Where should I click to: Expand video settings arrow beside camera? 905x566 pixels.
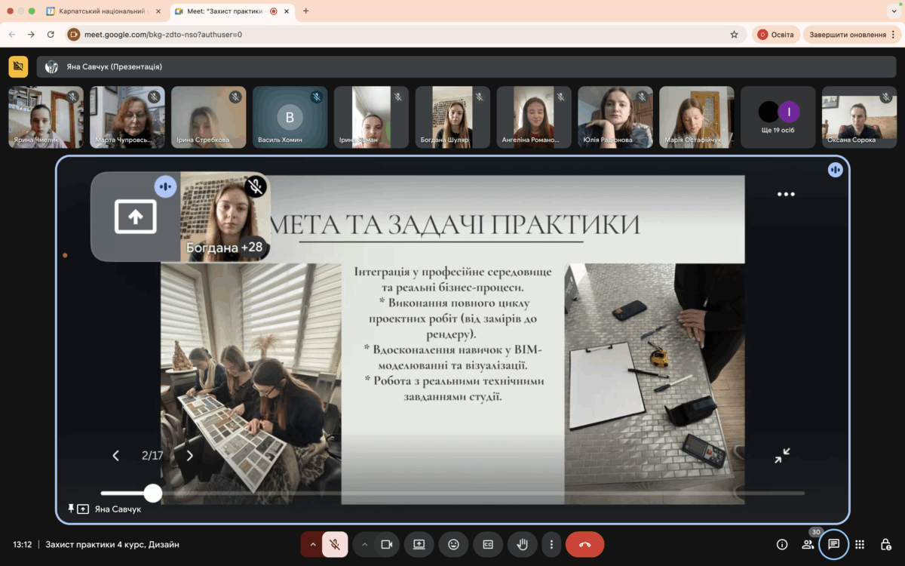(x=364, y=544)
